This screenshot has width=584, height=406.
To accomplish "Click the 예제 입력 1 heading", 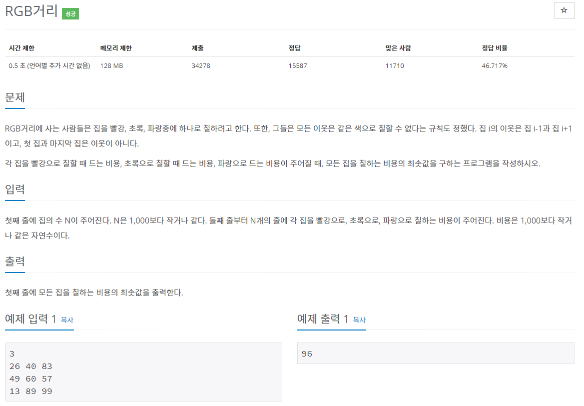I will 30,319.
